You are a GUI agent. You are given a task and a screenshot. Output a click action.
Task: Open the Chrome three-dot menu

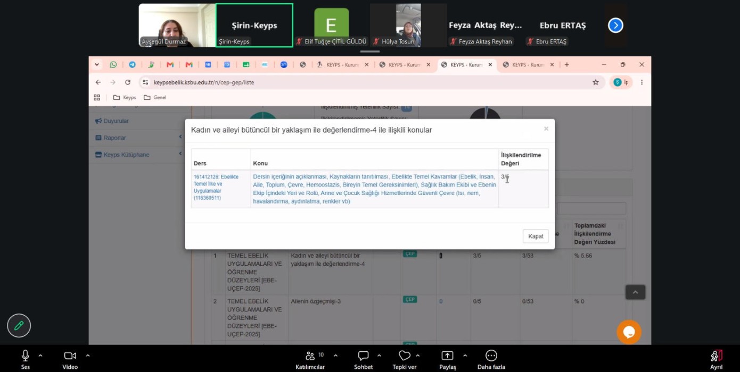click(642, 82)
